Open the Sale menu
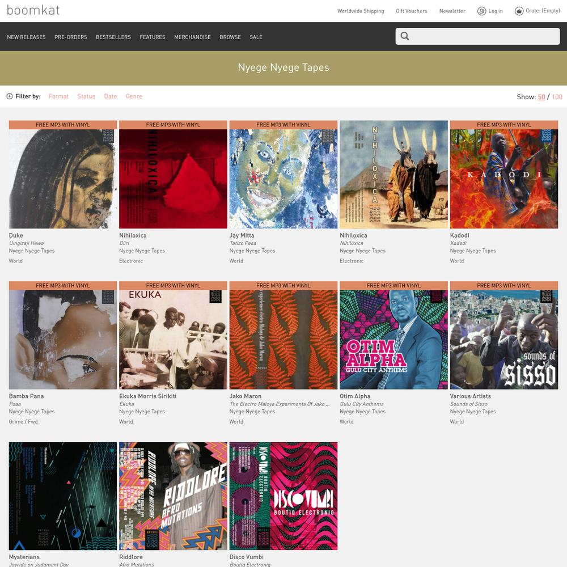 click(256, 37)
